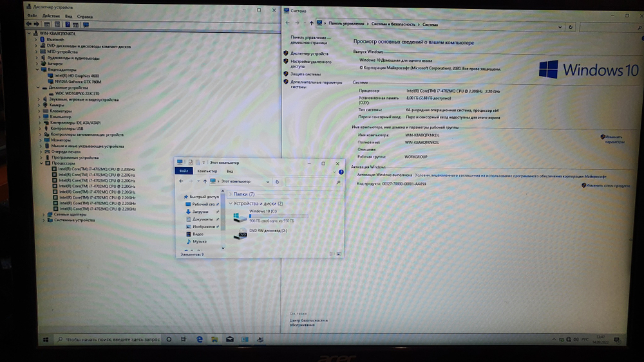Collapse the Процессоры category
This screenshot has width=644, height=362.
click(41, 163)
